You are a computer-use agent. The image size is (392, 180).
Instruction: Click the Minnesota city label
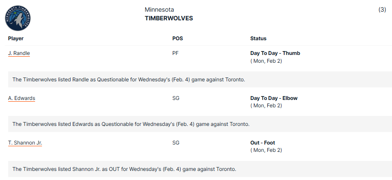[159, 10]
